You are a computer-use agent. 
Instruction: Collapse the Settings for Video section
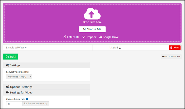click(x=46, y=92)
